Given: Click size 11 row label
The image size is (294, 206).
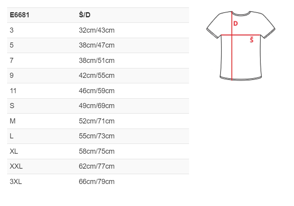Looking at the screenshot, I should (x=13, y=91).
